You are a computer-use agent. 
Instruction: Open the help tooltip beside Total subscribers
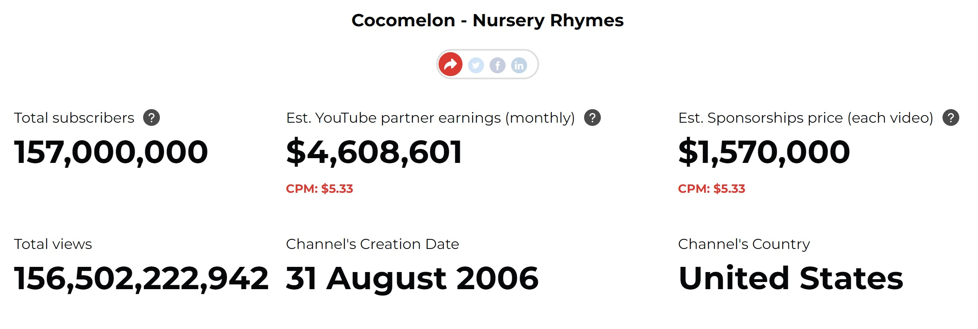[x=152, y=117]
